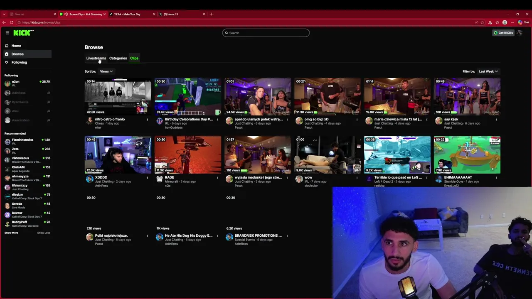Open Flaminhotmitts channel in Recommended
532x299 pixels.
pos(27,142)
